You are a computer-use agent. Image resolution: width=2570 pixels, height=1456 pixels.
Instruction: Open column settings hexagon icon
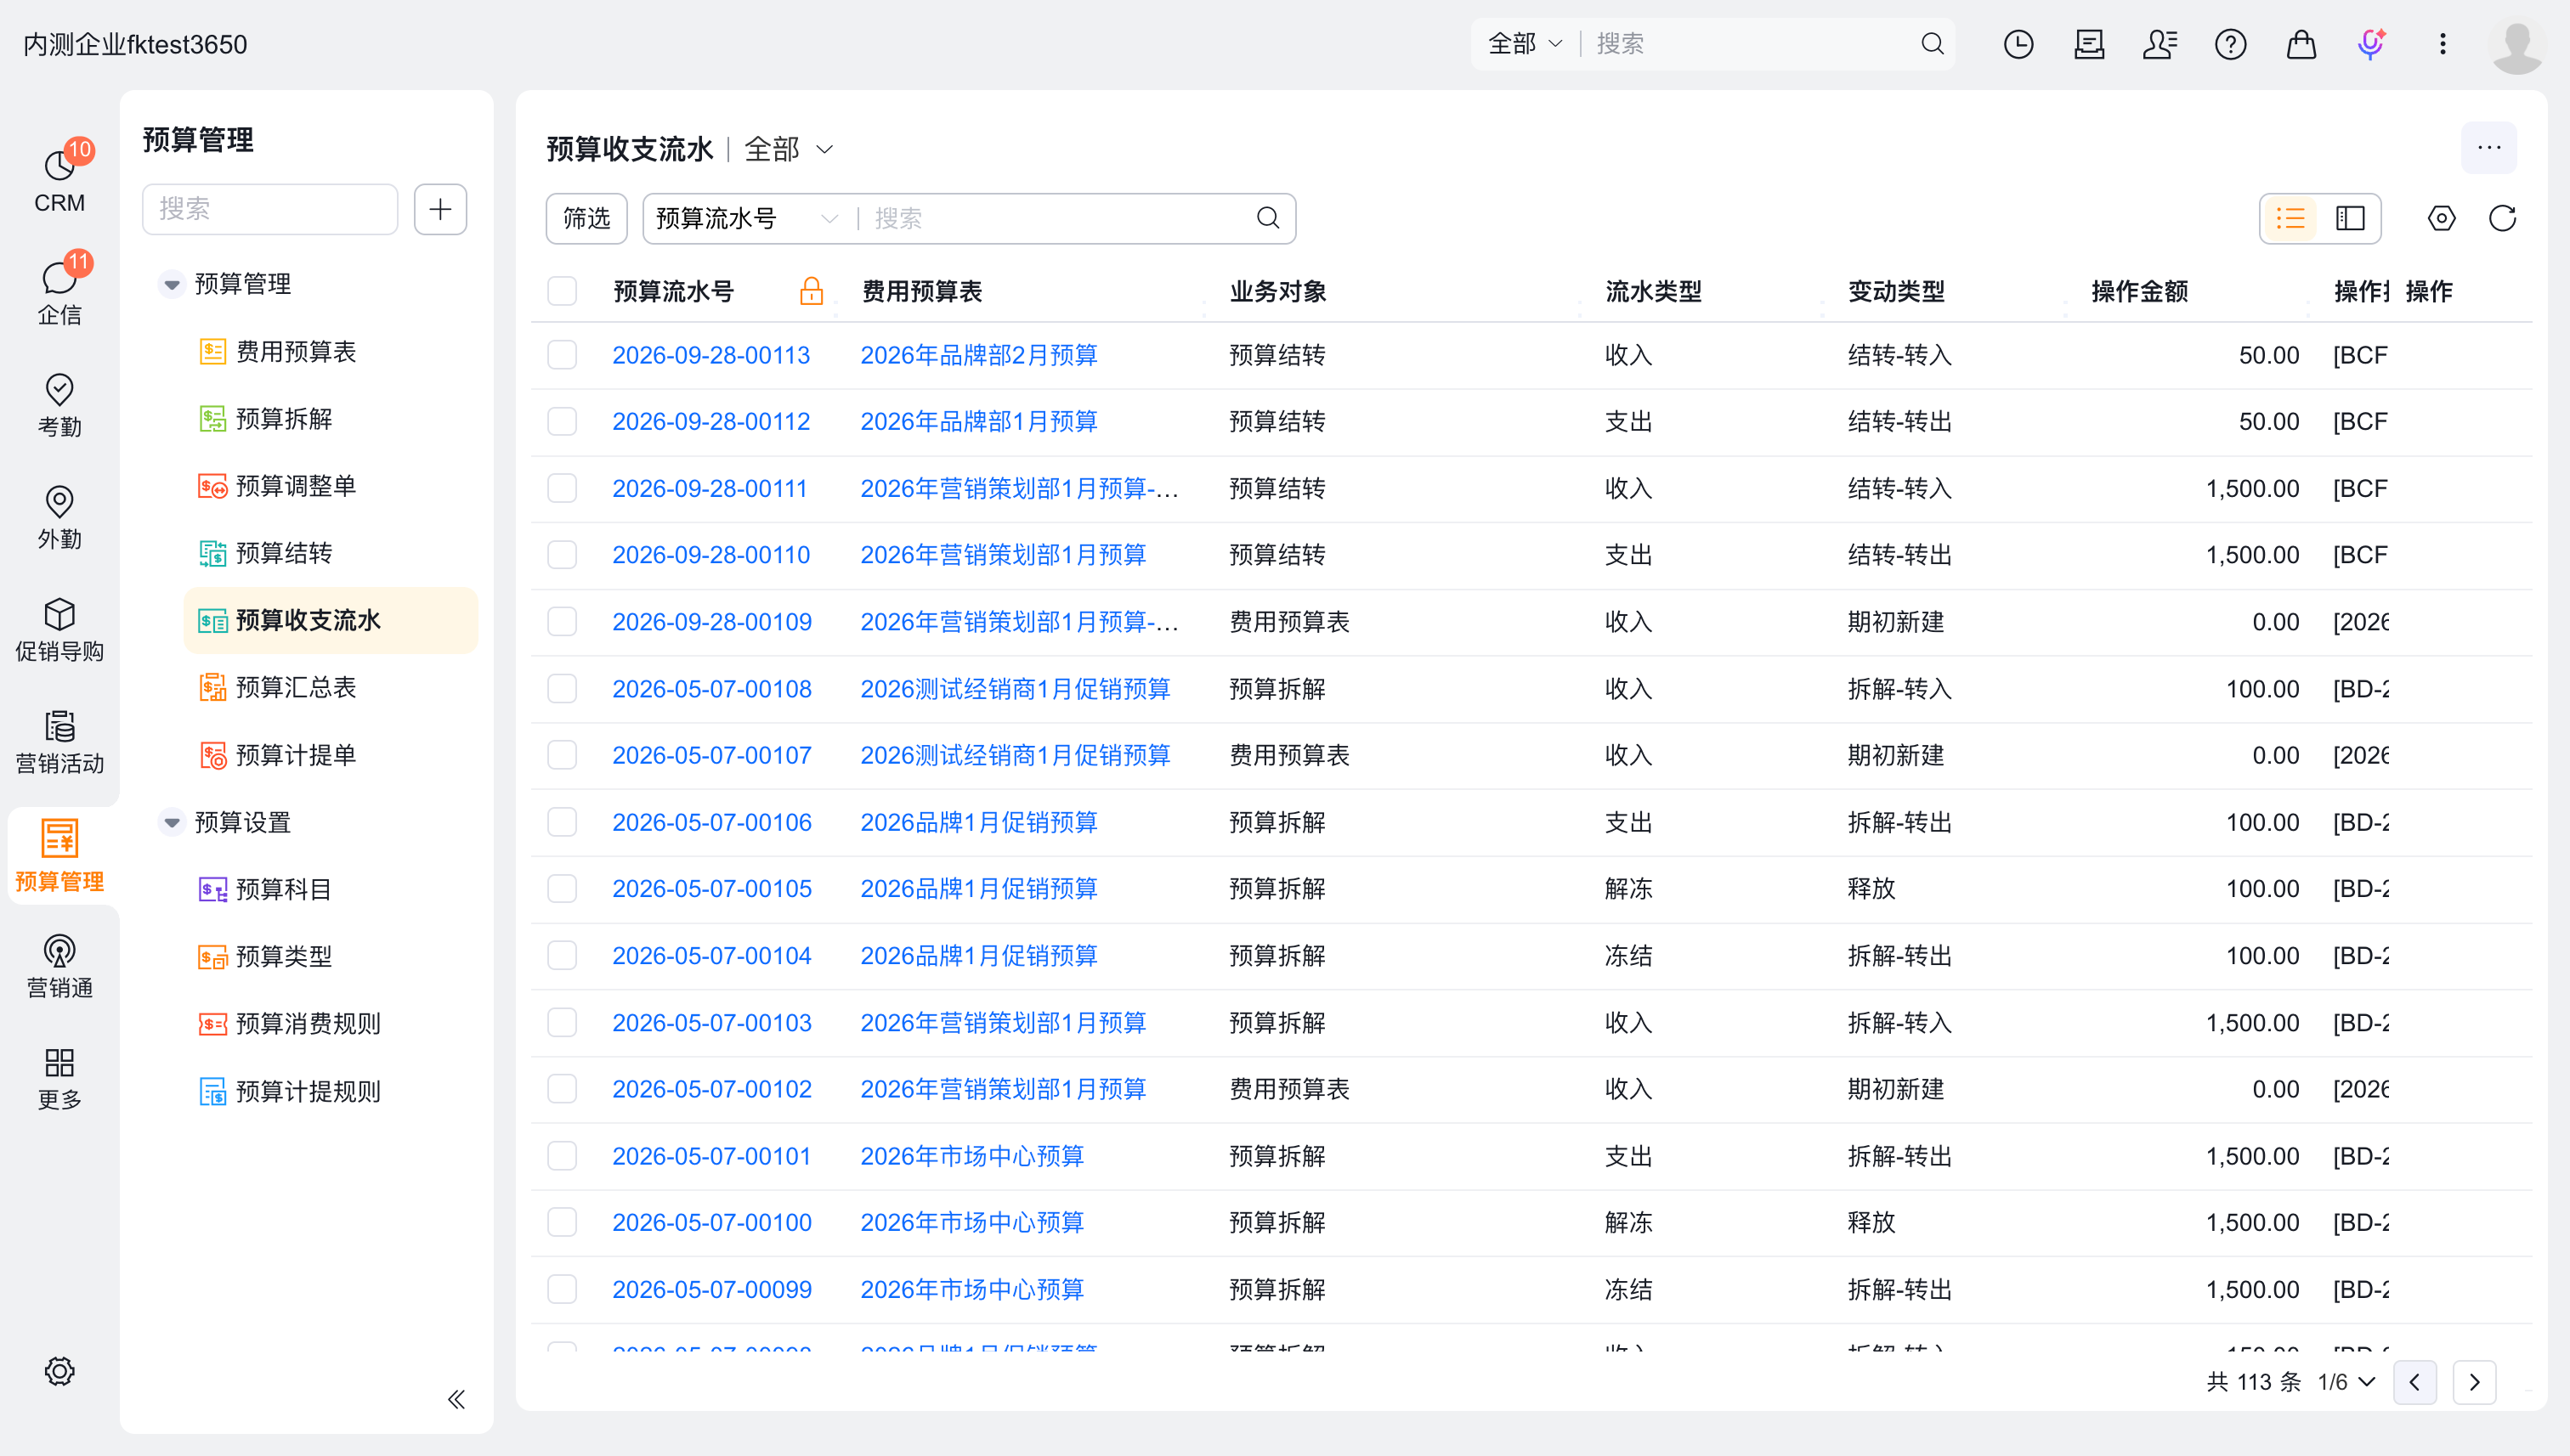point(2441,218)
